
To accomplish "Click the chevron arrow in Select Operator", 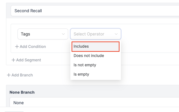I will (x=116, y=34).
